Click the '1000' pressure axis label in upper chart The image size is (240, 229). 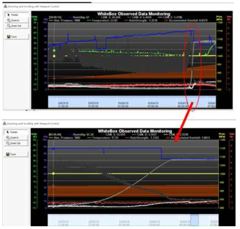point(220,56)
